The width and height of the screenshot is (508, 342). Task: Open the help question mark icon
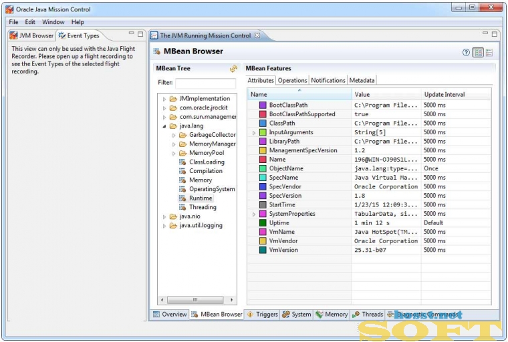click(x=466, y=53)
